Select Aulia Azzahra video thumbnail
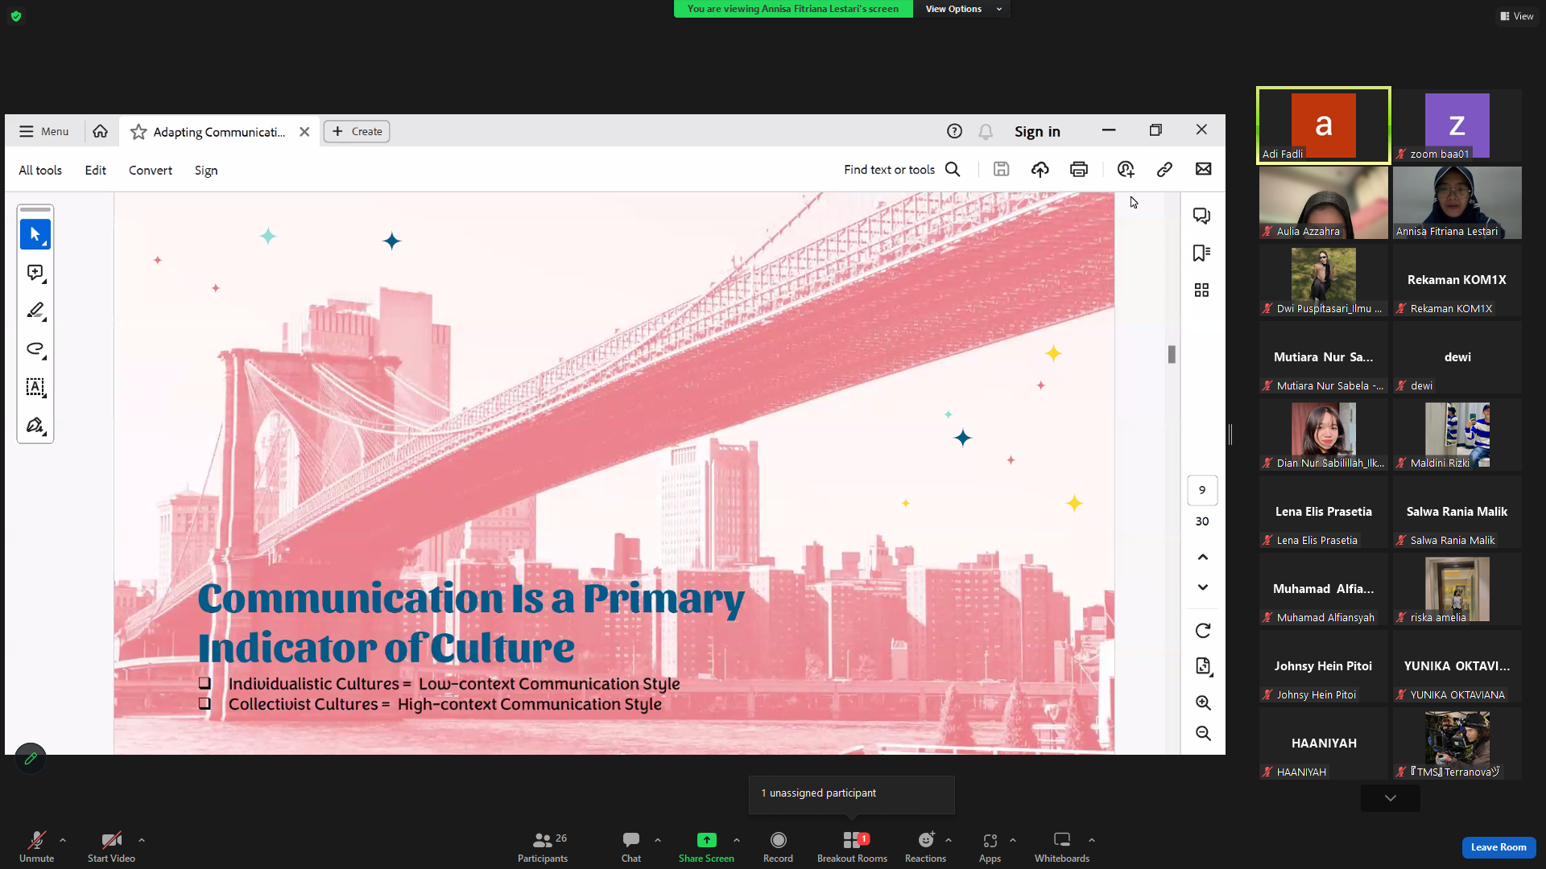 click(x=1324, y=203)
